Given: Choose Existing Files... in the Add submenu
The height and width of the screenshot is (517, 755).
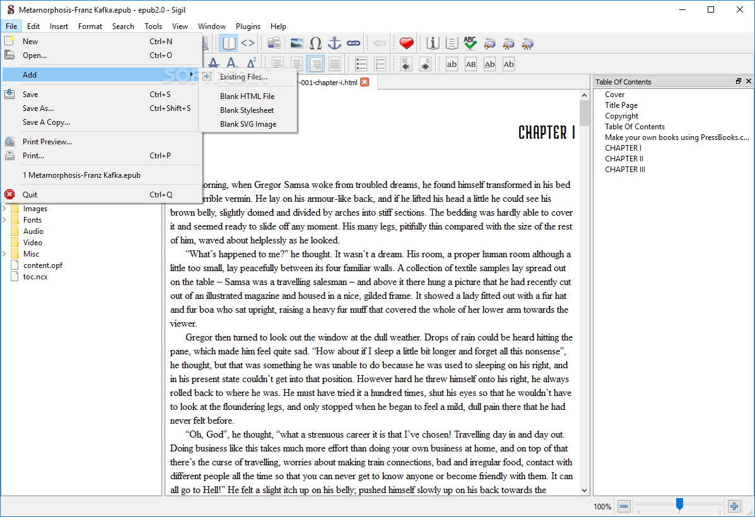Looking at the screenshot, I should 247,76.
